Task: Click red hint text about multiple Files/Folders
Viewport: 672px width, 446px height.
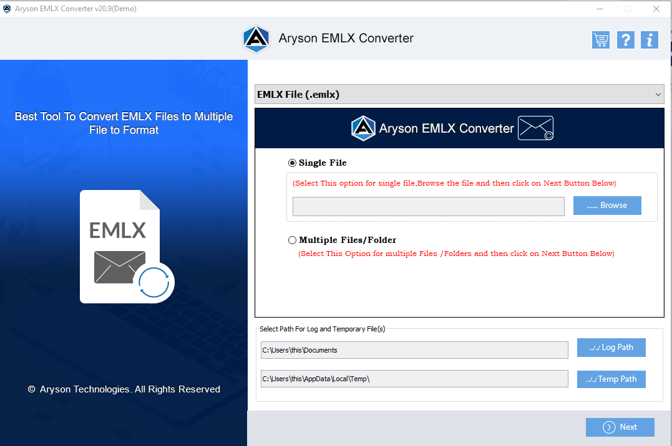Action: click(456, 254)
